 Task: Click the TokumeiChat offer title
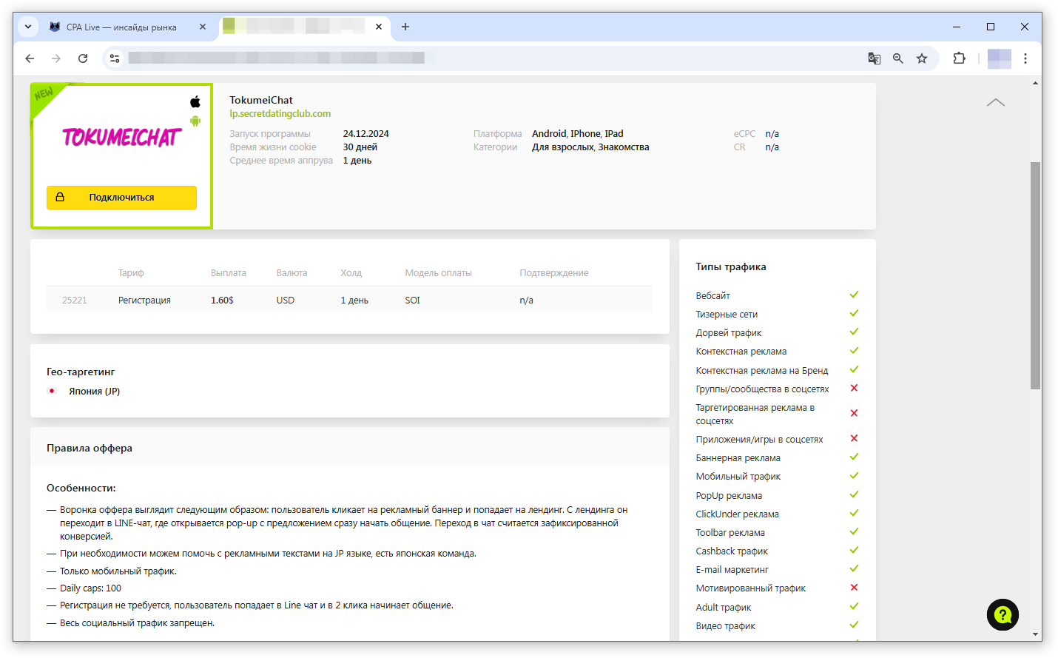pos(261,100)
